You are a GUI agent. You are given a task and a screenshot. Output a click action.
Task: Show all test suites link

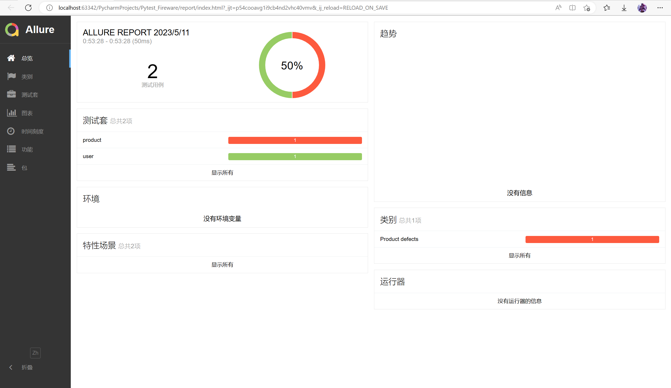pos(222,173)
